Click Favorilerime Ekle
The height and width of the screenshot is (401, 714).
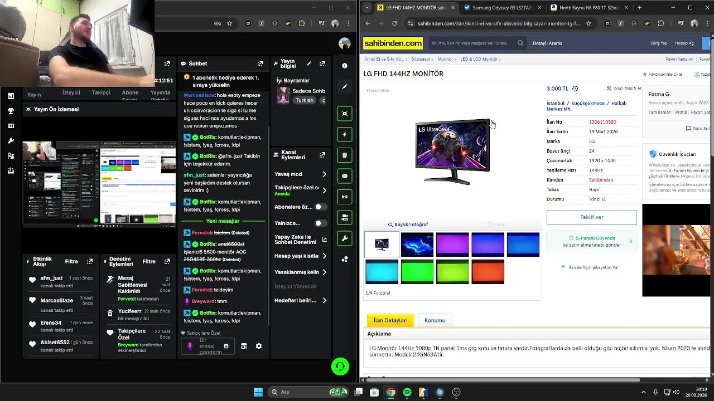pos(662,74)
